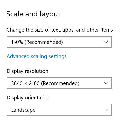Image resolution: width=127 pixels, height=121 pixels.
Task: Open the 150% (Recommended) scaling dropdown
Action: [59, 42]
